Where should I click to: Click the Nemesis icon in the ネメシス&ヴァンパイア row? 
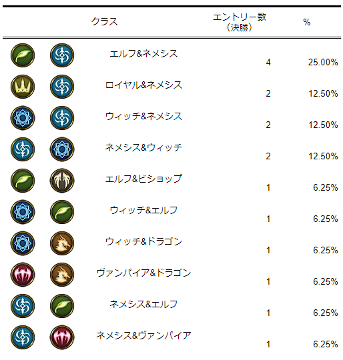(x=23, y=337)
